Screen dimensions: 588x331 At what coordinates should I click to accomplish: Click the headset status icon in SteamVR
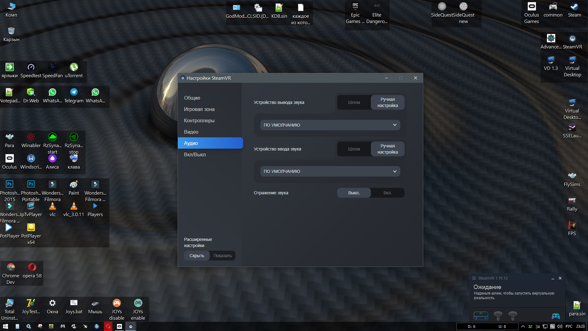pyautogui.click(x=481, y=315)
